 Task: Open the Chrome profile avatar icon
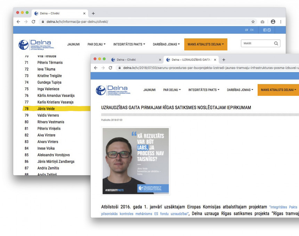[273, 22]
